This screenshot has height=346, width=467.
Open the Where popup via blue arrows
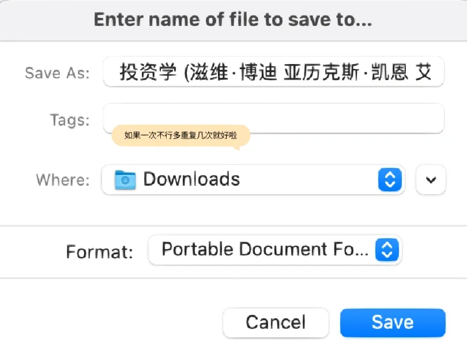point(390,180)
